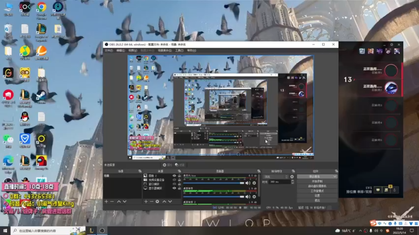Move selected scene up with arrow icon
Image resolution: width=419 pixels, height=235 pixels.
tap(119, 202)
